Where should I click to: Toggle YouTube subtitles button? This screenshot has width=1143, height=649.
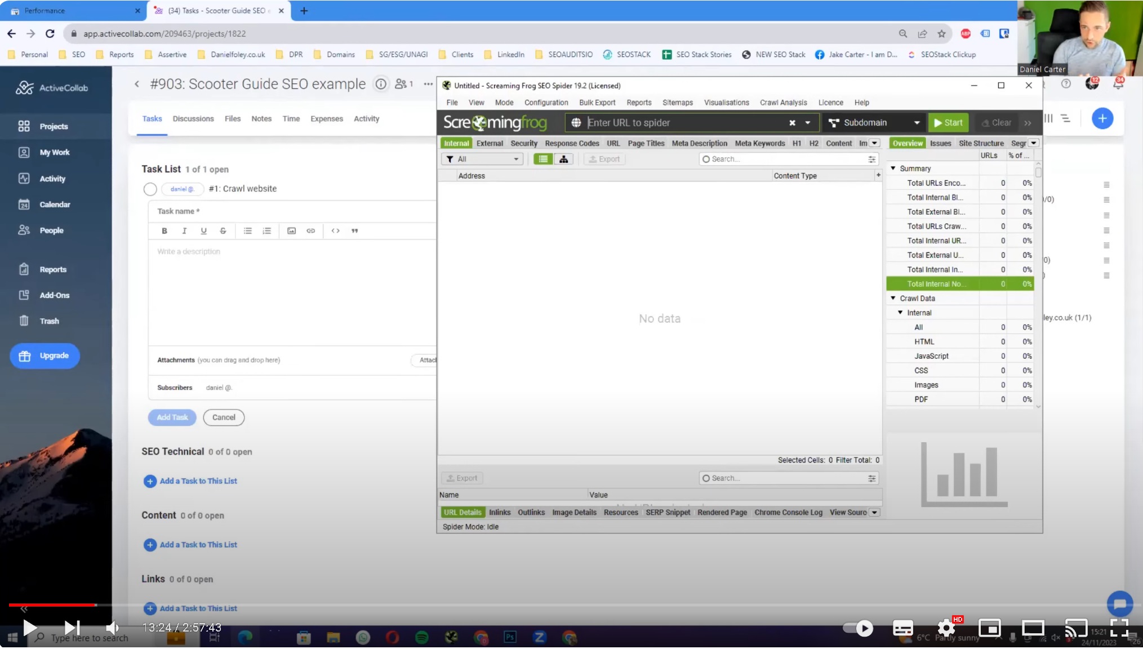click(902, 627)
